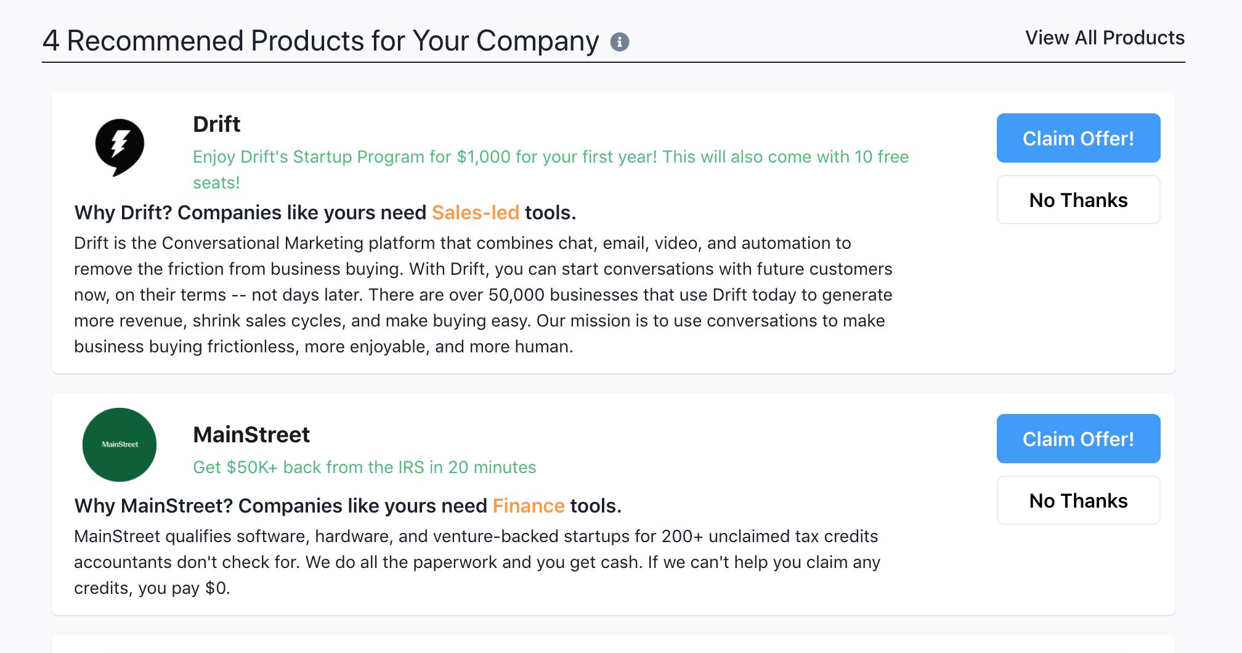The height and width of the screenshot is (653, 1242).
Task: Decline Drift with No Thanks
Action: coord(1078,200)
